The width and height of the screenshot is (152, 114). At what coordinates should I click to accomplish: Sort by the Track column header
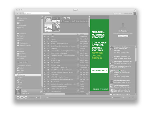(x=63, y=34)
